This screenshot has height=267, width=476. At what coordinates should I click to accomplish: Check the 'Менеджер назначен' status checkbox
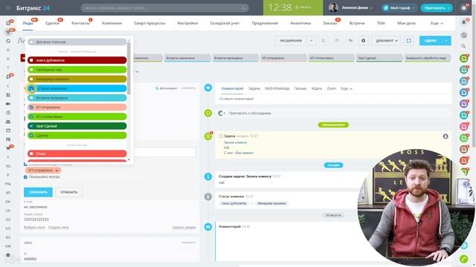click(x=31, y=79)
